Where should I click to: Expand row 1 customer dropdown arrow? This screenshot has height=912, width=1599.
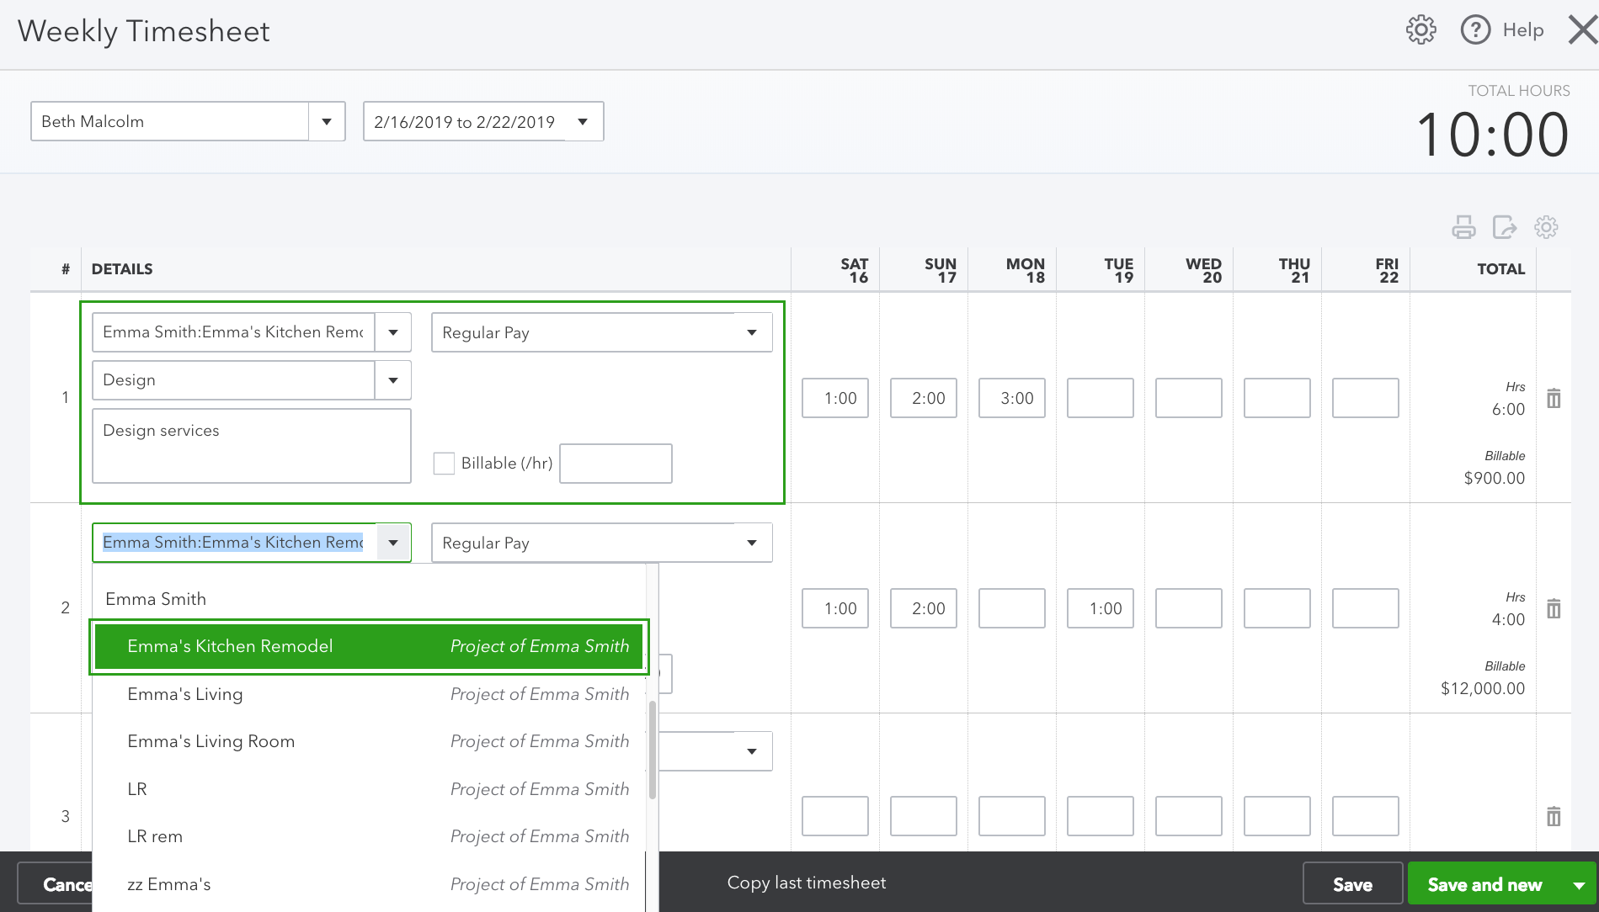[393, 332]
